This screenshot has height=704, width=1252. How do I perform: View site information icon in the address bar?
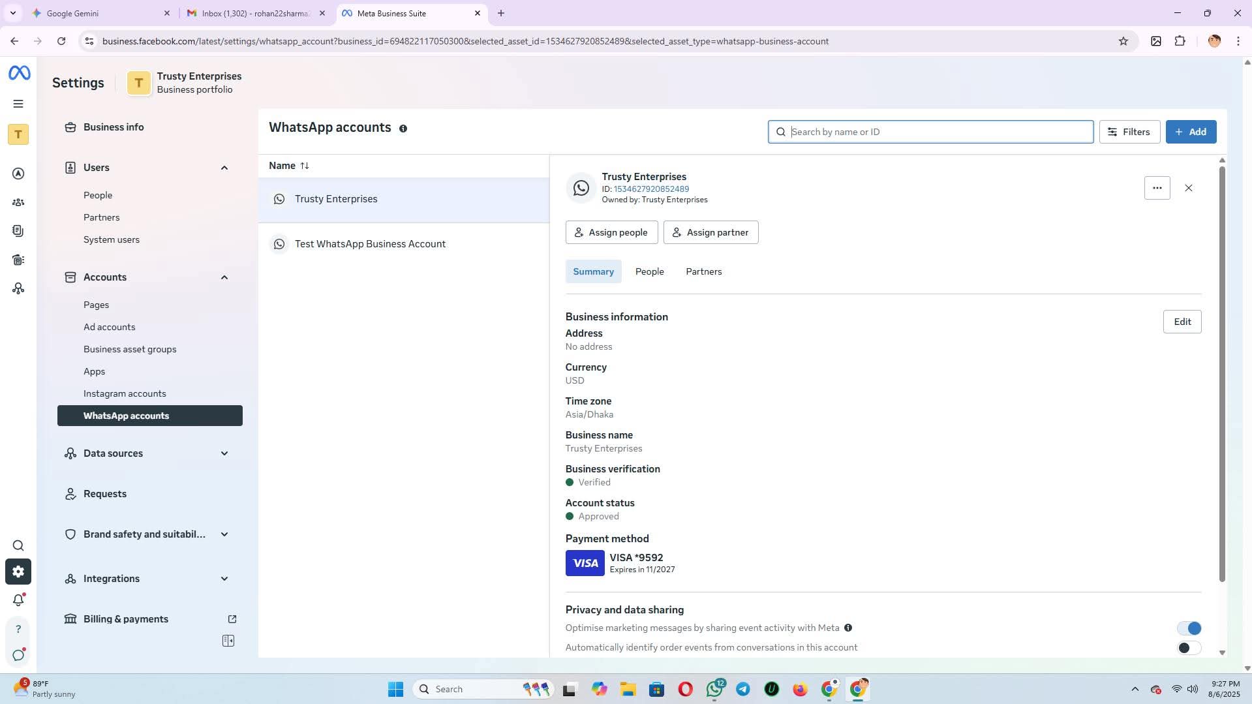[89, 41]
